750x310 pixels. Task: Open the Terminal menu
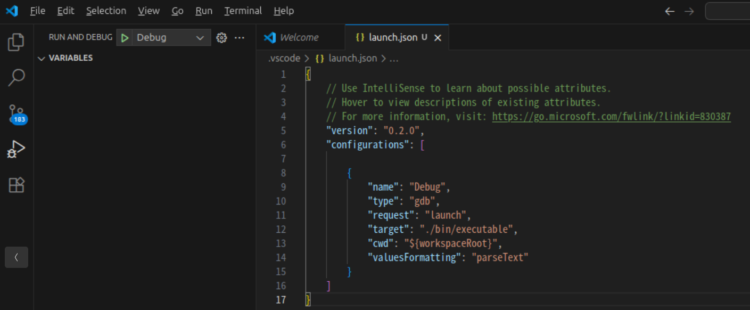pyautogui.click(x=243, y=11)
